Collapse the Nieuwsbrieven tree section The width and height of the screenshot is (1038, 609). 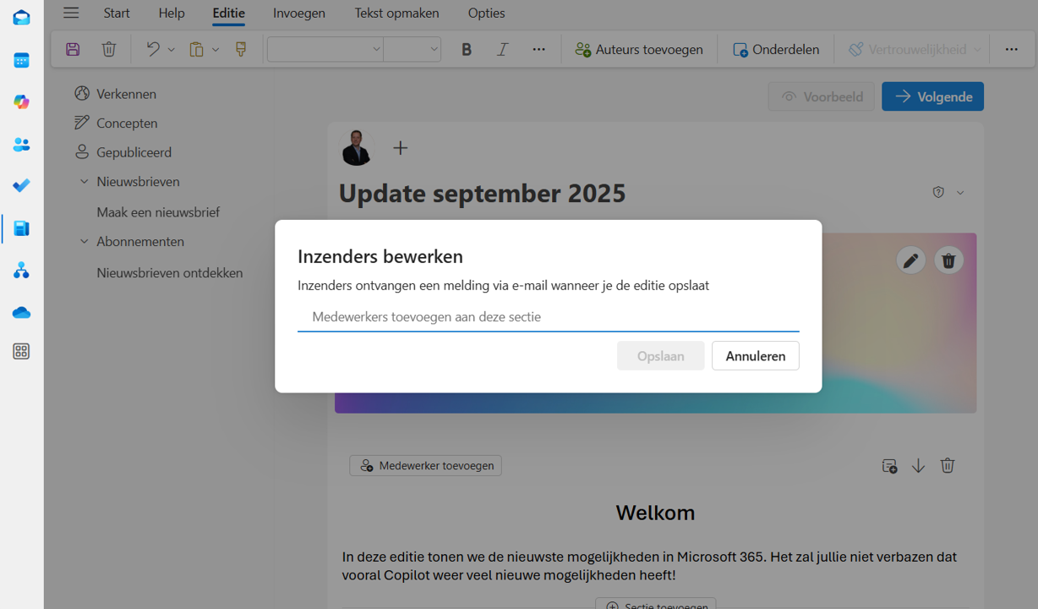click(84, 182)
